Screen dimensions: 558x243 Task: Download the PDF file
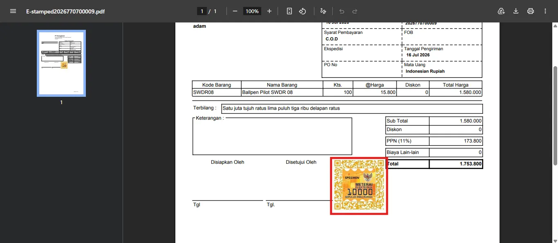point(516,11)
